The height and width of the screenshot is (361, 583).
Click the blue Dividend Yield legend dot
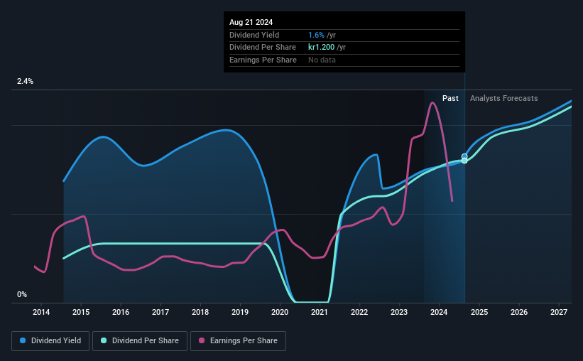point(23,340)
